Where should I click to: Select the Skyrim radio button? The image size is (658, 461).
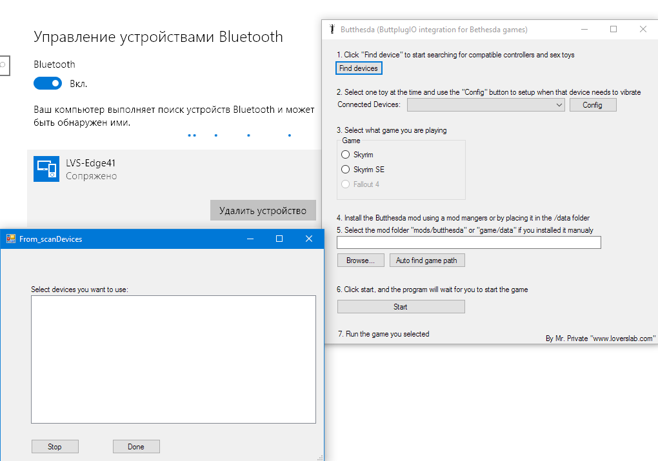point(345,155)
